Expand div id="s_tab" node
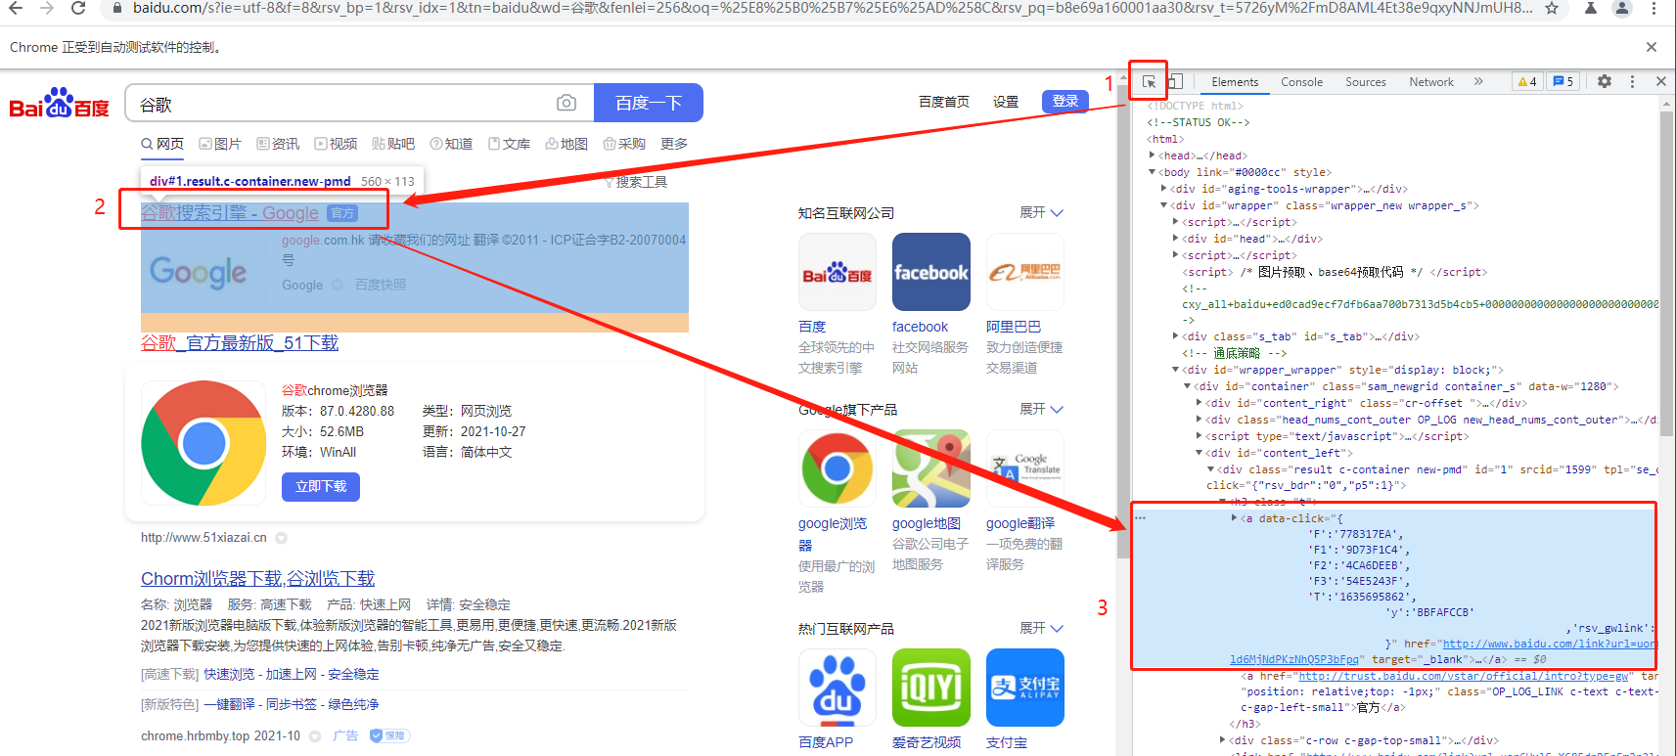Image resolution: width=1676 pixels, height=756 pixels. click(x=1175, y=336)
